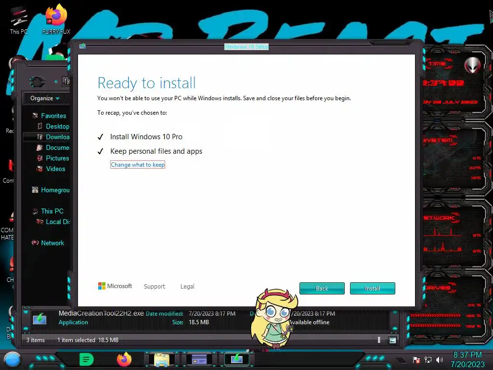Image resolution: width=493 pixels, height=370 pixels.
Task: Open the Organize dropdown in Explorer
Action: [45, 98]
